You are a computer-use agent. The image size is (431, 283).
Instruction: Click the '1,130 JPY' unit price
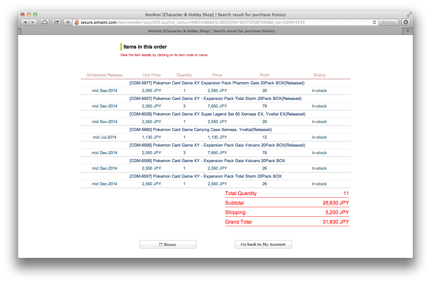(152, 137)
